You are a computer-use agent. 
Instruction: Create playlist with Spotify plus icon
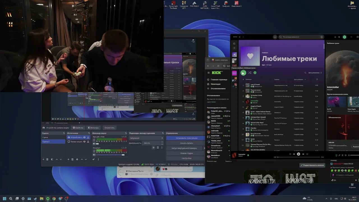point(234,48)
